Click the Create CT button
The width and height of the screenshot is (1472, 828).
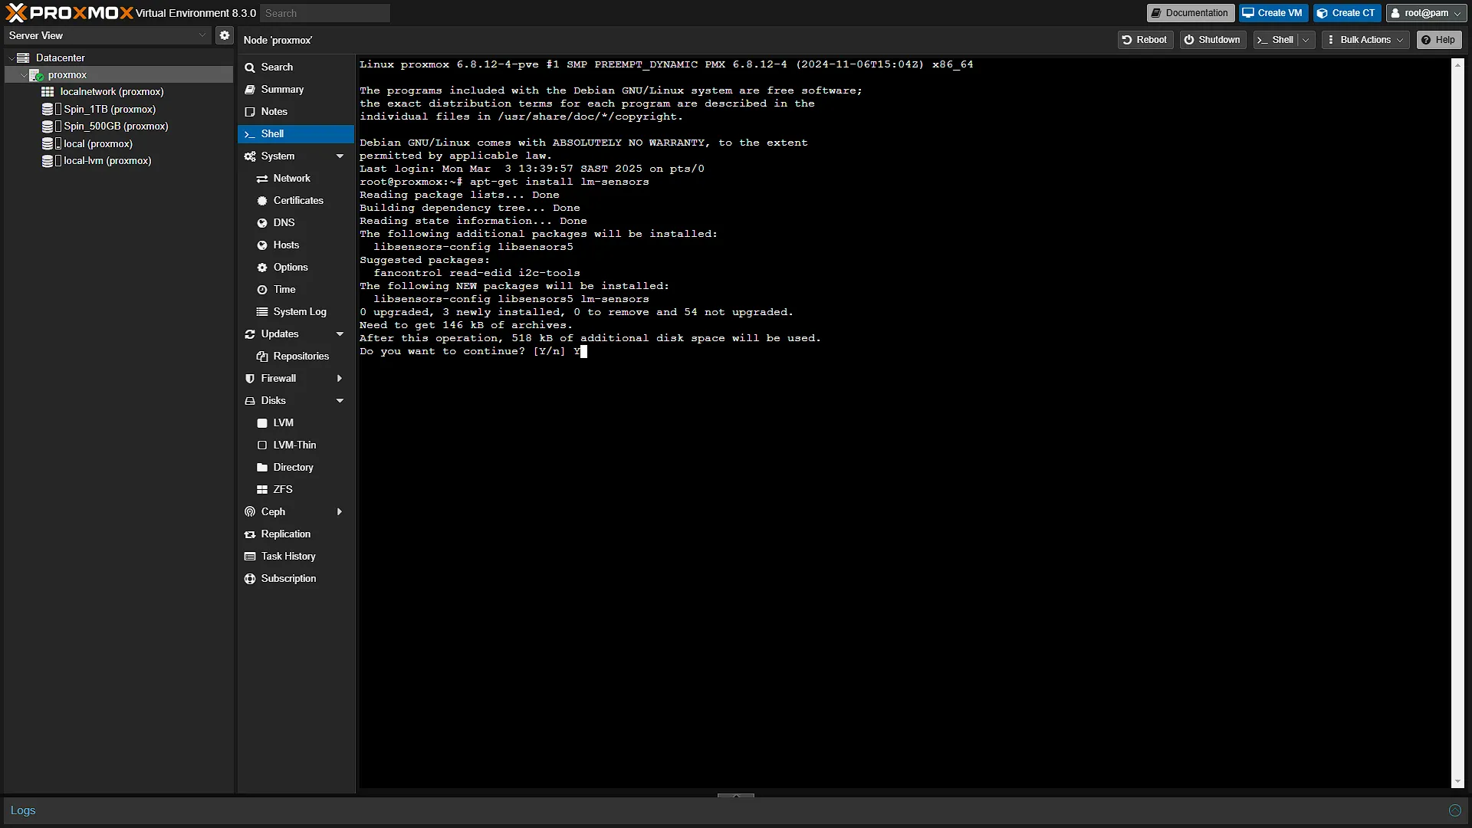coord(1347,13)
